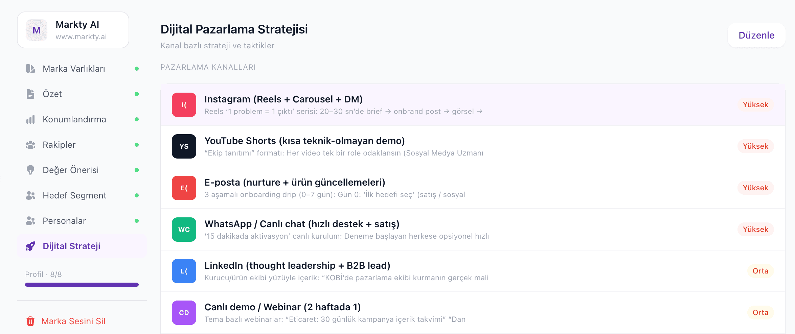Open the Instagram channel icon
Image resolution: width=795 pixels, height=334 pixels.
coord(184,105)
